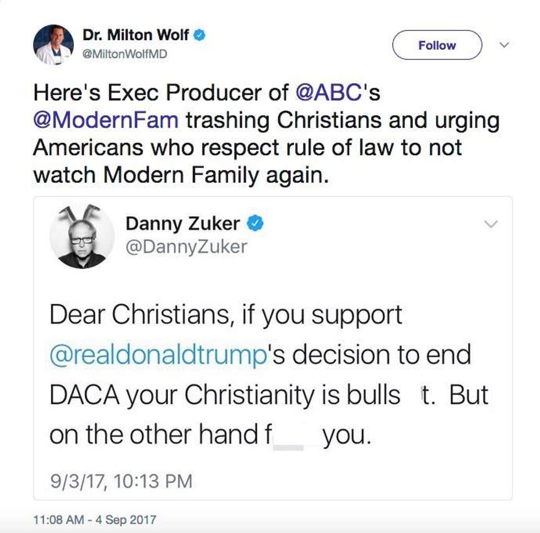Click the quoted tweet timestamp 9/3/17, 10:13 PM
540x533 pixels.
coord(121,481)
